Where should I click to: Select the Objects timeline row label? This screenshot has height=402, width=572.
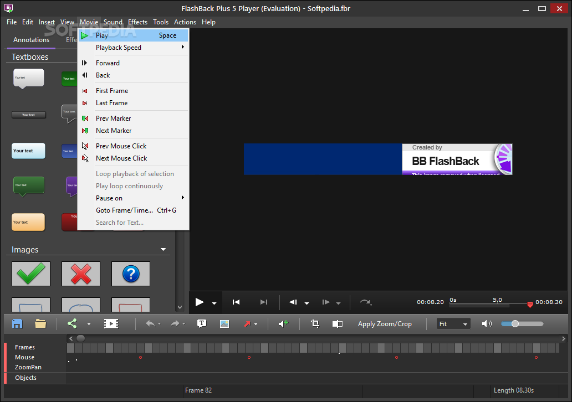pyautogui.click(x=25, y=378)
